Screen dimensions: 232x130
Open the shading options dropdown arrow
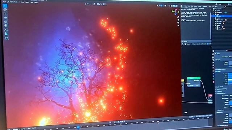click(179, 6)
